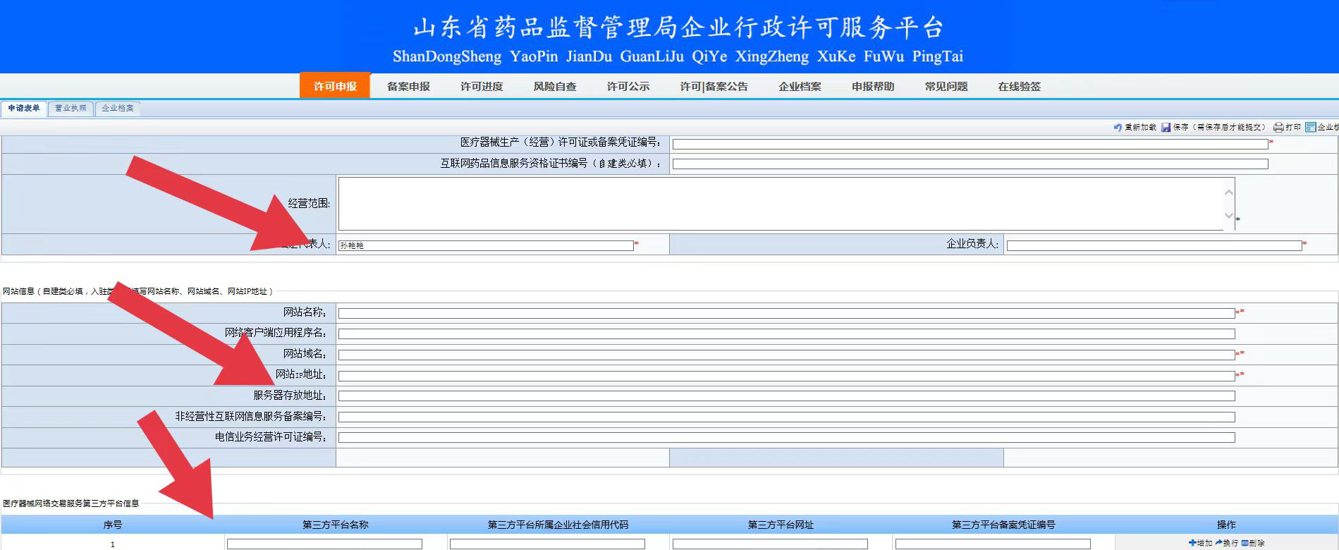Click the pinyin subtitle starting ShanDongSheng
Screen dimensions: 1339x550
[678, 56]
